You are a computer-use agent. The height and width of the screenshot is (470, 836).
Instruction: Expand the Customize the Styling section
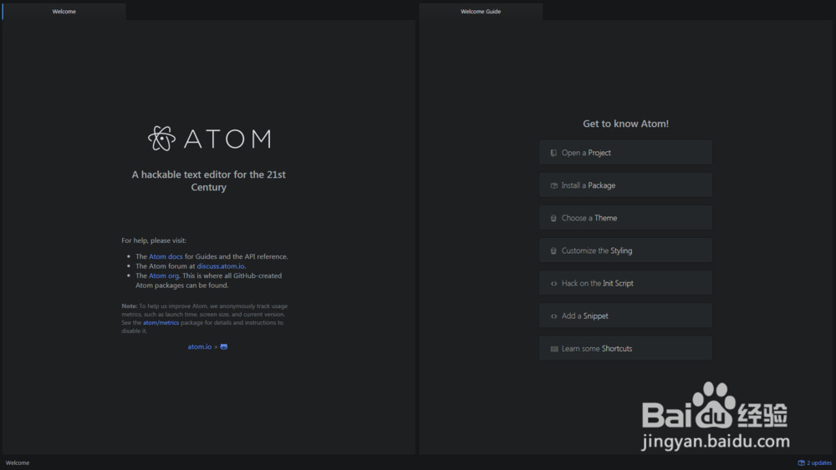pyautogui.click(x=625, y=250)
